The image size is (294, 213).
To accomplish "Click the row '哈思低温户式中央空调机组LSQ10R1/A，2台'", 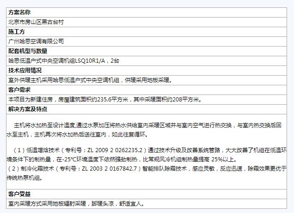I will pos(147,61).
